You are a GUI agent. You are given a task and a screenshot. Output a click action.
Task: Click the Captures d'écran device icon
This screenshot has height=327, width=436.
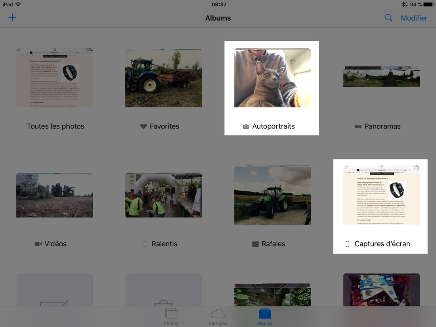coord(347,244)
